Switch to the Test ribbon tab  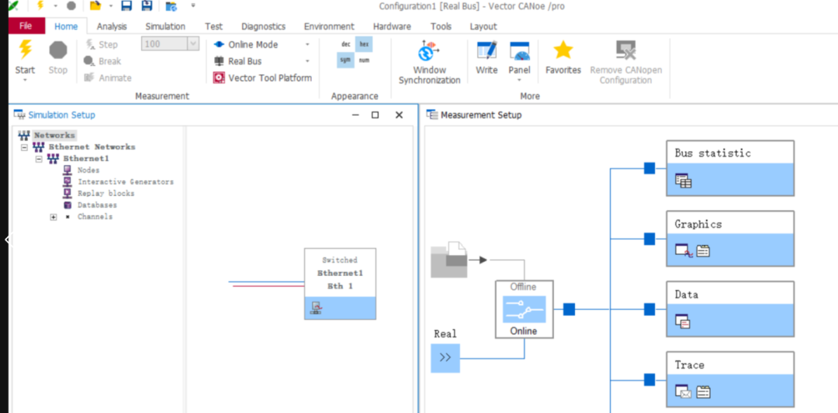tap(214, 26)
